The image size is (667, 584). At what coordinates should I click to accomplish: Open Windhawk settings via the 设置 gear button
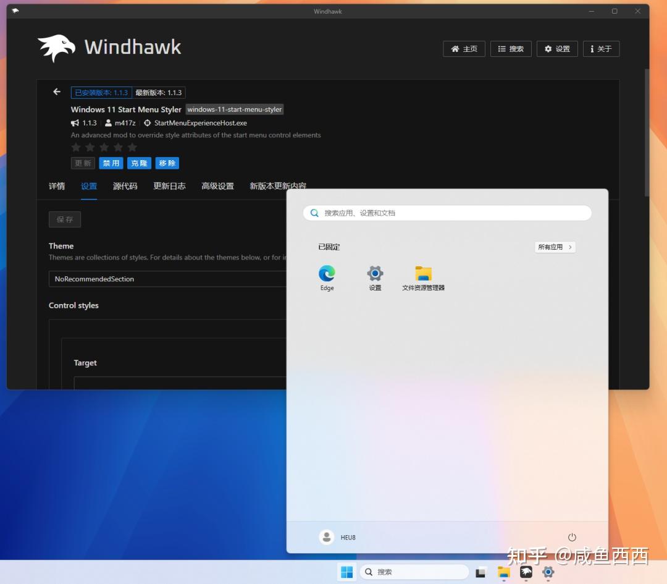point(556,49)
